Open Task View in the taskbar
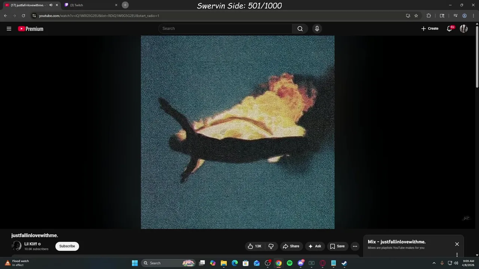The image size is (479, 269). 202,263
